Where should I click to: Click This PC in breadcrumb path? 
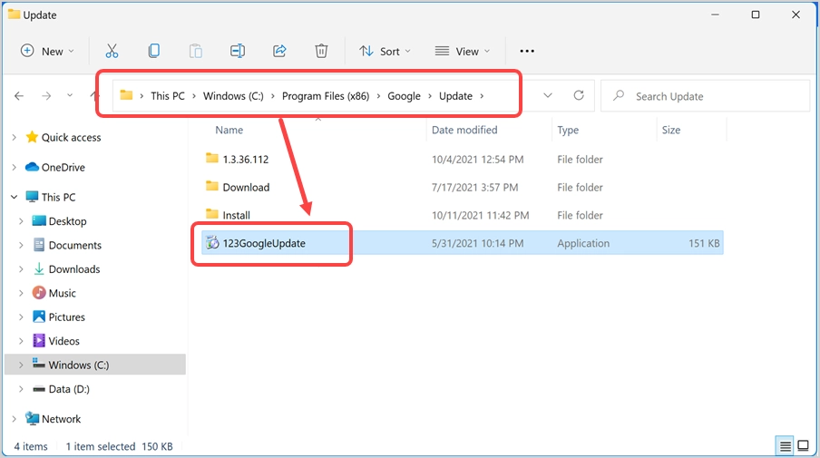pos(167,95)
